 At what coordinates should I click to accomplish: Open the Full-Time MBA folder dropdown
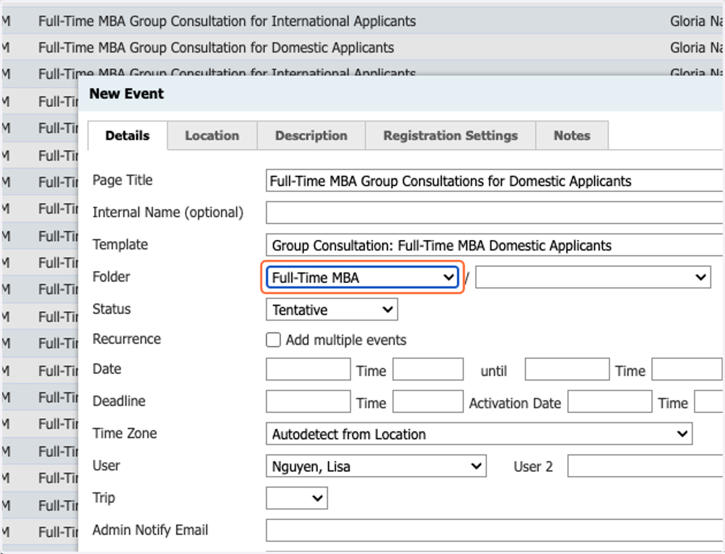click(362, 277)
